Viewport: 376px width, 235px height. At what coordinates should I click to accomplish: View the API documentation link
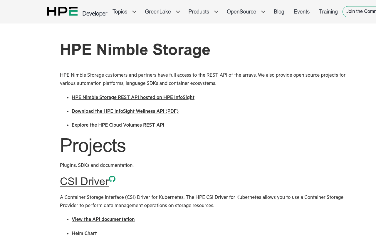coord(103,219)
